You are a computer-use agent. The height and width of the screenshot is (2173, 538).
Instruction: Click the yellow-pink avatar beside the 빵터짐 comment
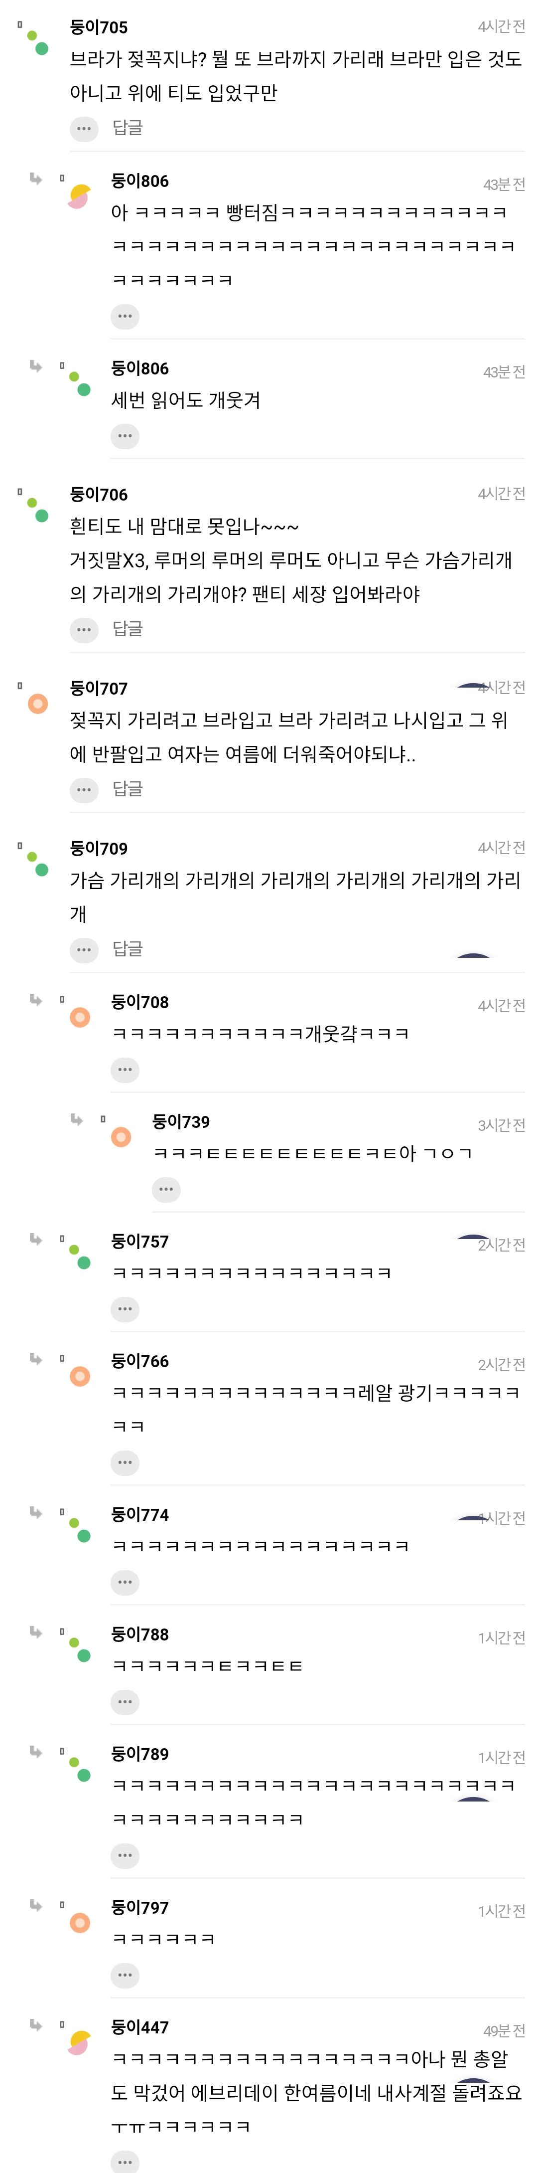79,196
